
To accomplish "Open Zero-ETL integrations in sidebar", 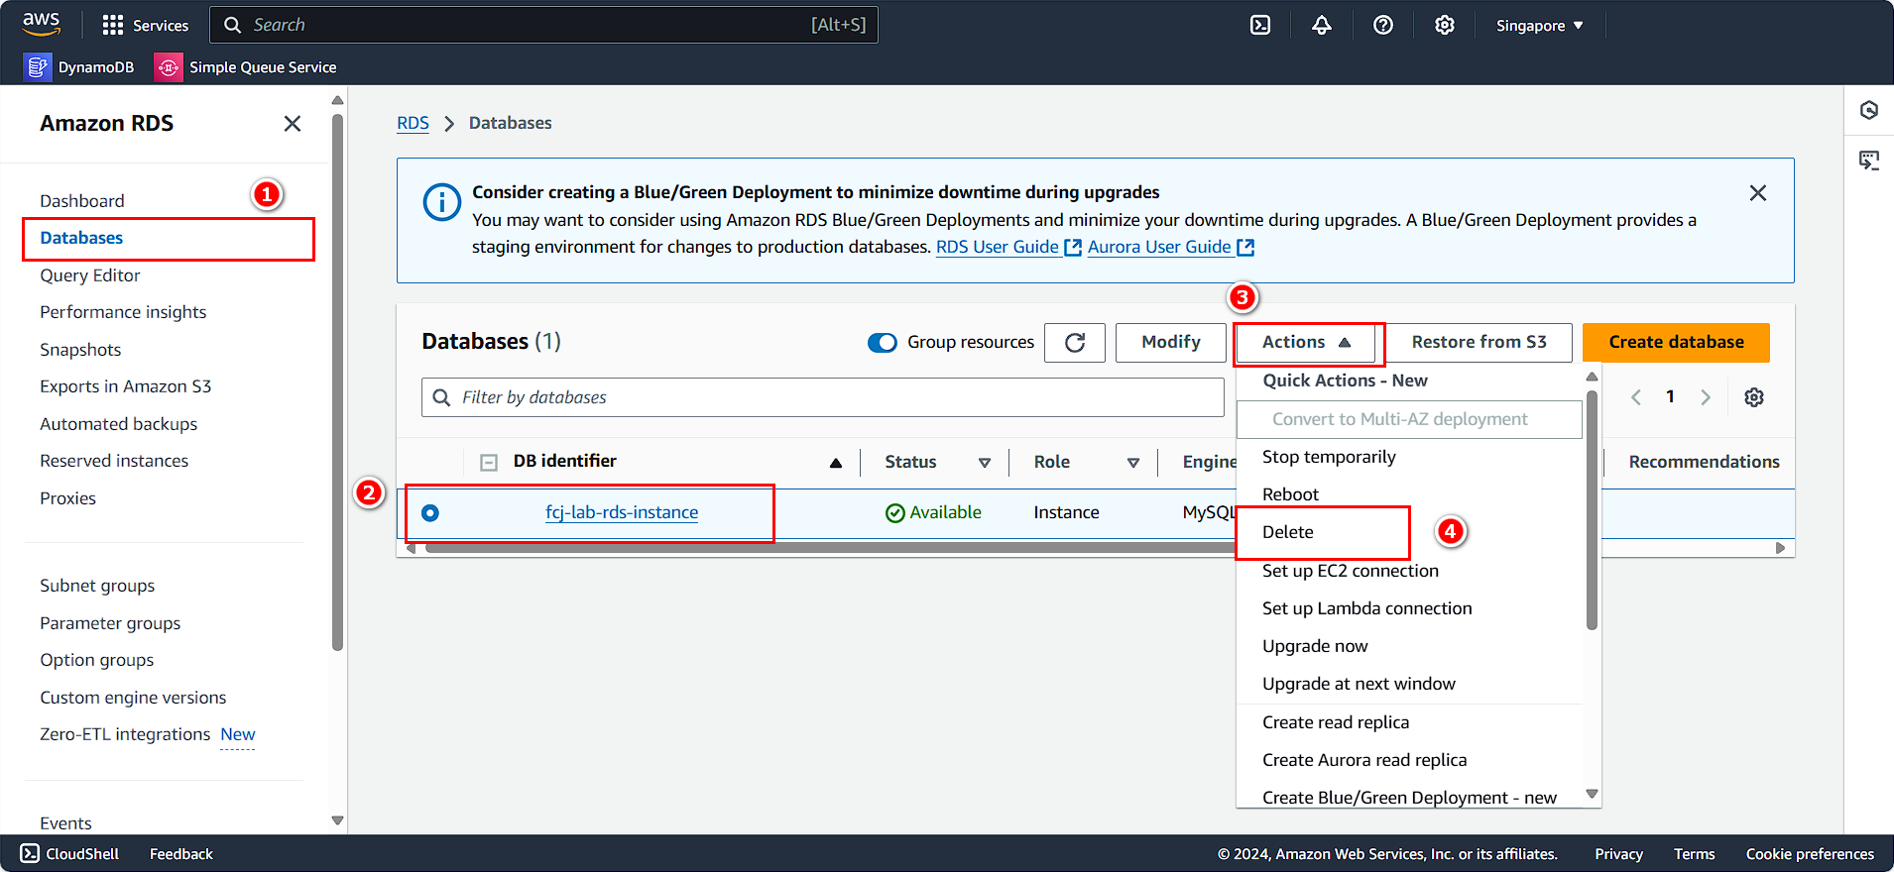I will 125,734.
